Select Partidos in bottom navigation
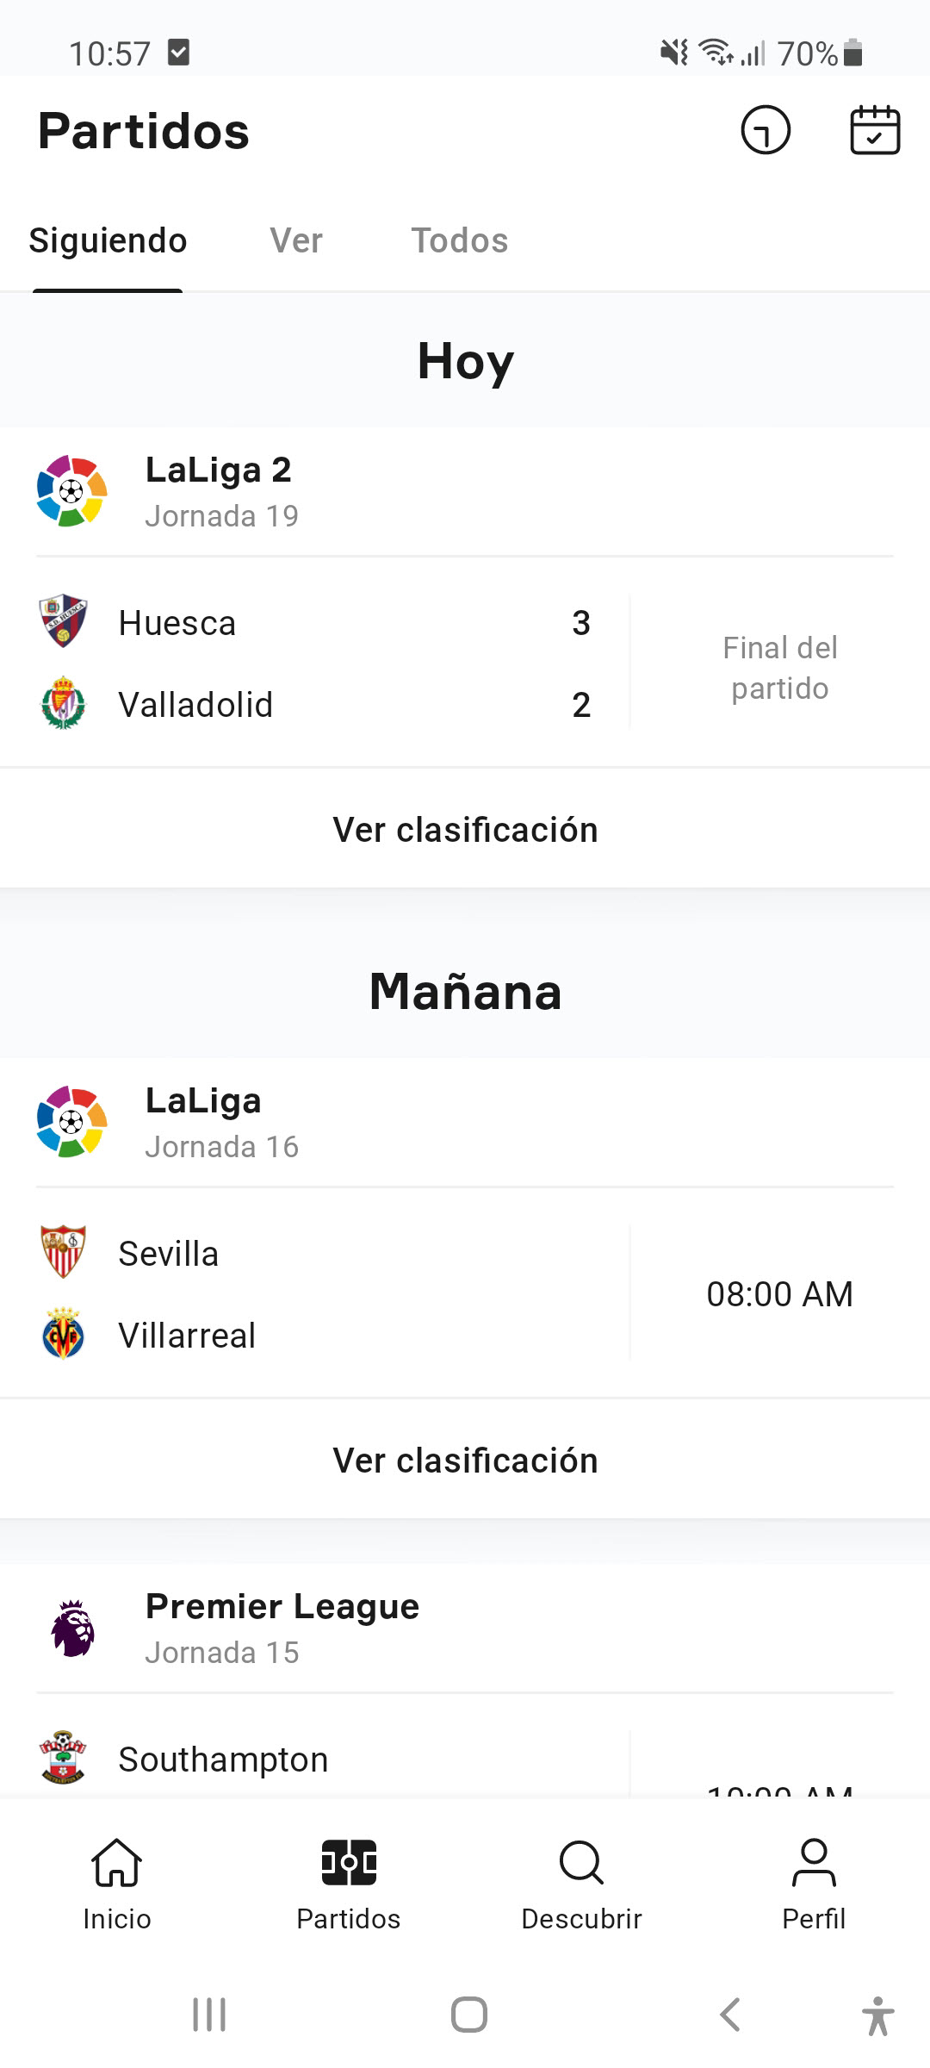Image resolution: width=930 pixels, height=2068 pixels. coord(349,1883)
